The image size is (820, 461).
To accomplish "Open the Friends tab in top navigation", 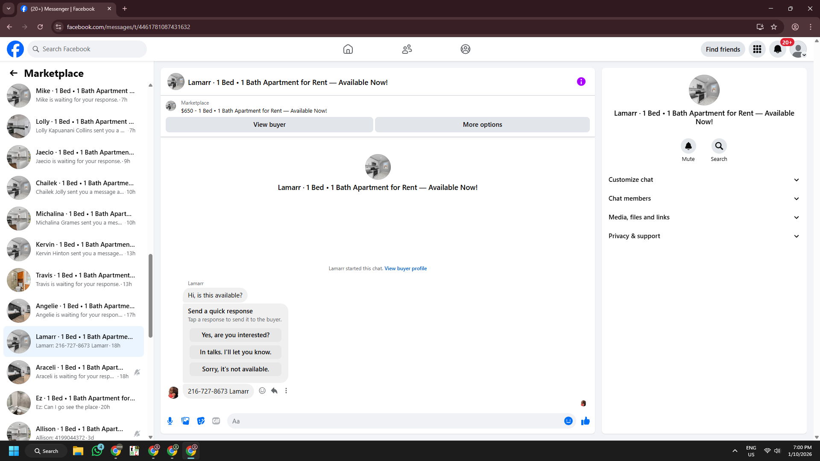I will tap(407, 49).
